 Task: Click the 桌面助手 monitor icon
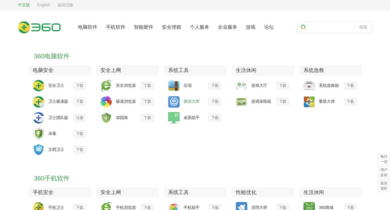coord(174,118)
